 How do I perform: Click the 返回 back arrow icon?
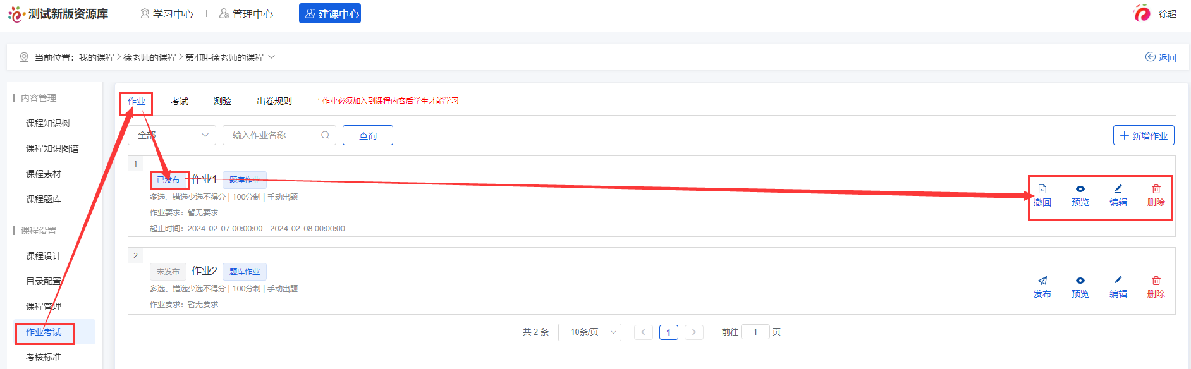pos(1151,57)
